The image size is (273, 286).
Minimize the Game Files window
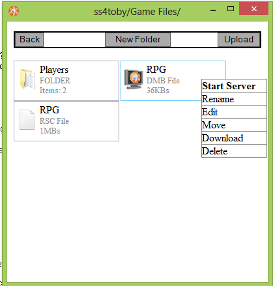click(x=213, y=10)
